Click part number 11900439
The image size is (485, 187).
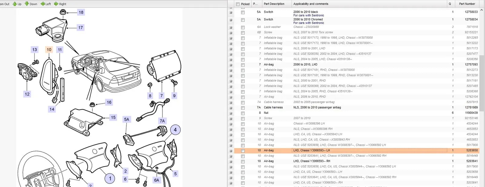471,113
